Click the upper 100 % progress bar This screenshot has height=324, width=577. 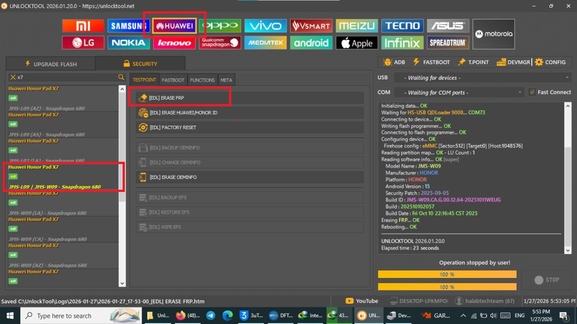tap(447, 274)
